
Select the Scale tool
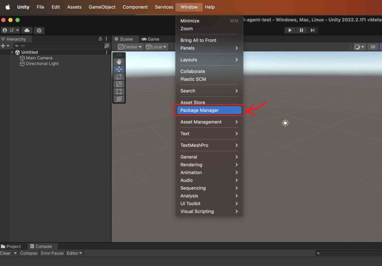click(x=119, y=84)
